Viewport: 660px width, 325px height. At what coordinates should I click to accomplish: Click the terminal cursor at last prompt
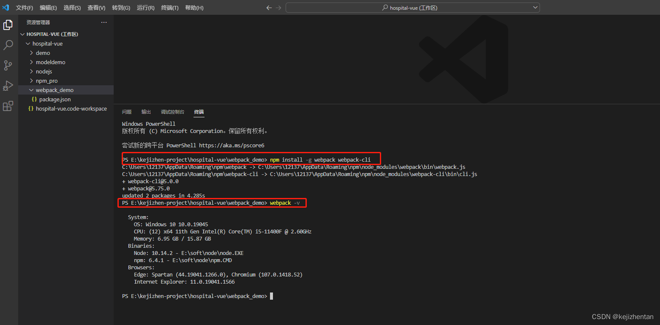tap(272, 296)
